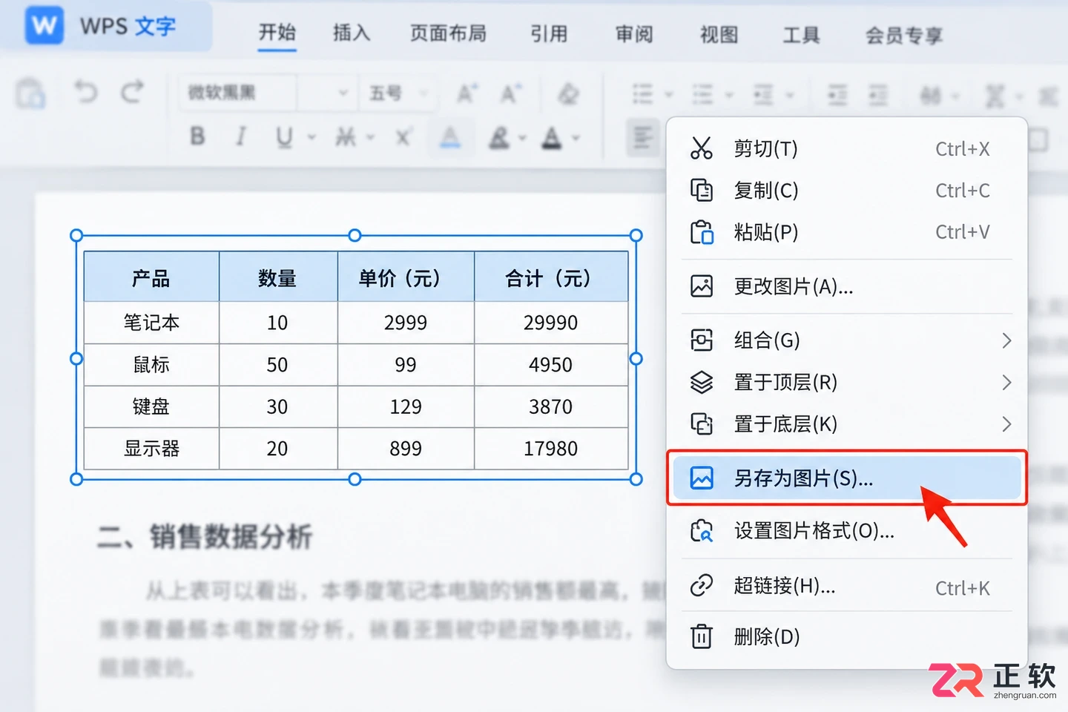The height and width of the screenshot is (712, 1068).
Task: Apply the font color A swatch
Action: pos(552,138)
